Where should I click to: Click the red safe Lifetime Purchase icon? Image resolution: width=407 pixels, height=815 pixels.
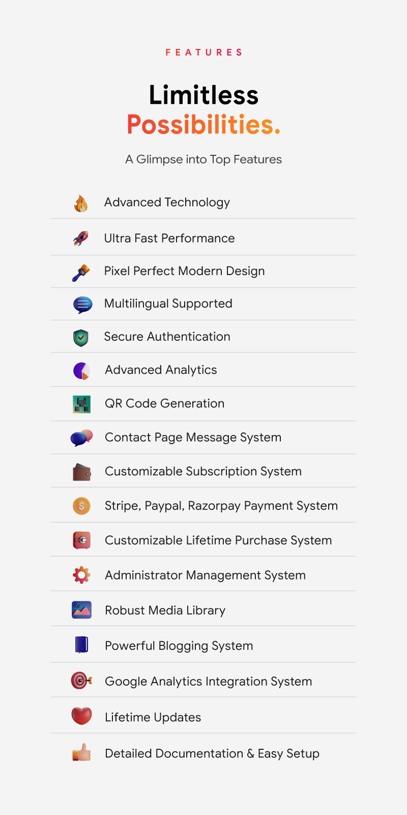(81, 540)
